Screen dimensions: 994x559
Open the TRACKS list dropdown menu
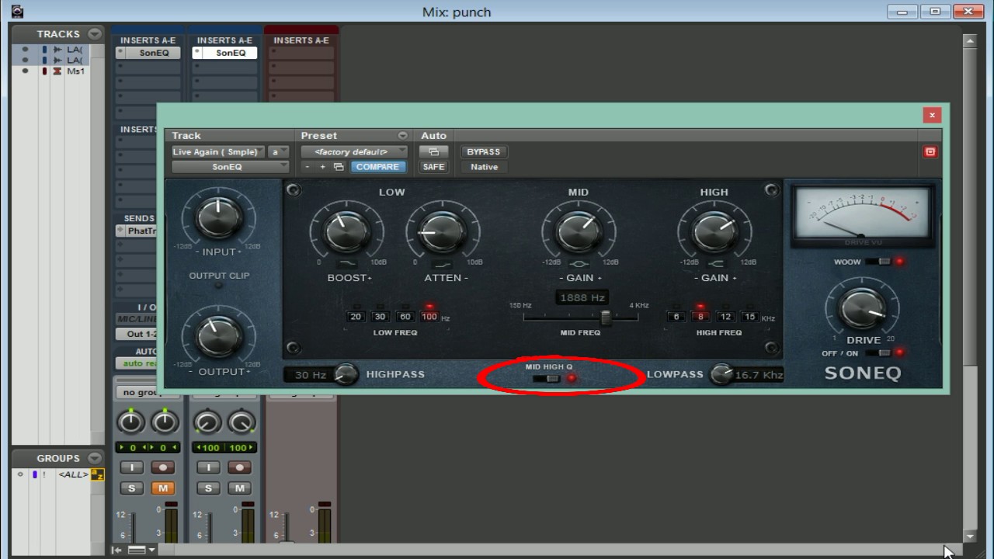pos(95,33)
